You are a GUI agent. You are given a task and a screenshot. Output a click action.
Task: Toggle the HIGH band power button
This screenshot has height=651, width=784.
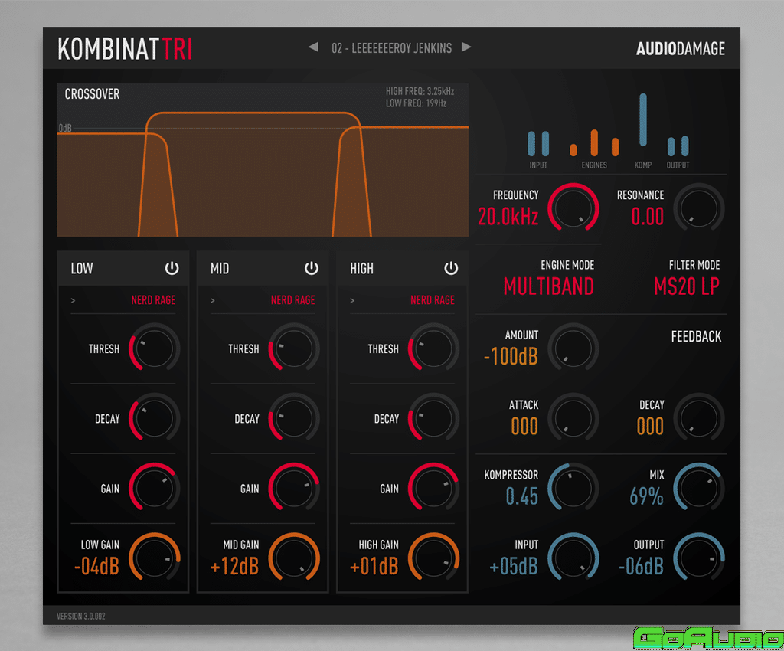451,268
